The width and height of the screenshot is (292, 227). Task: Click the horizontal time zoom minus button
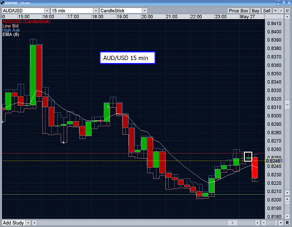point(264,223)
